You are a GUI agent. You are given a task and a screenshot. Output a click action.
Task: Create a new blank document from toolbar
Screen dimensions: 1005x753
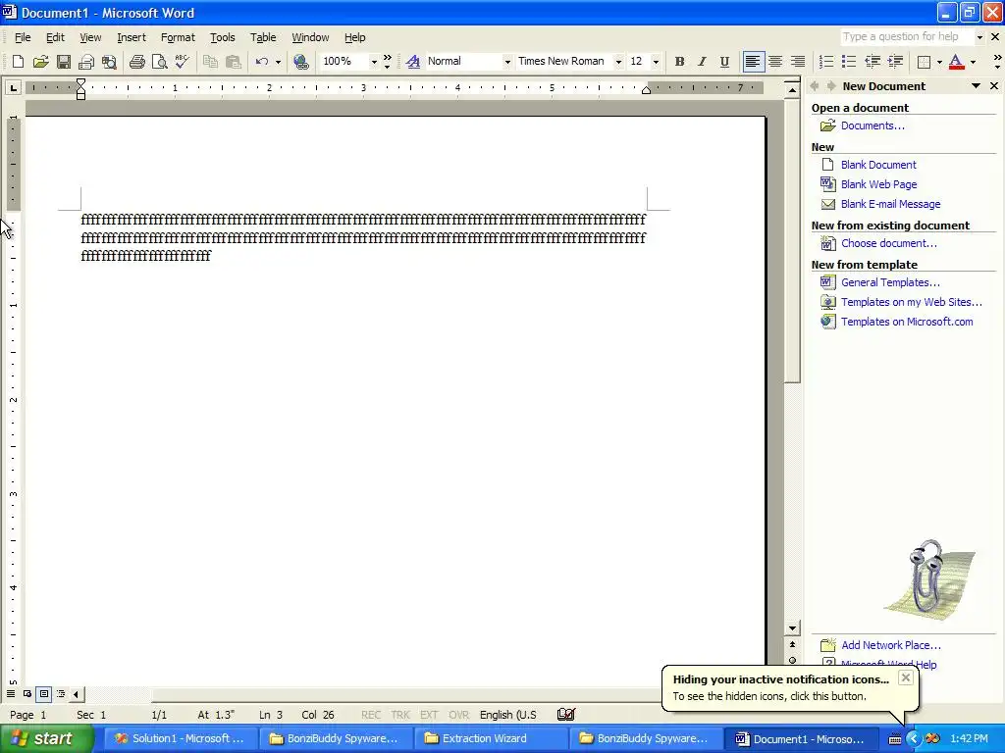(18, 62)
